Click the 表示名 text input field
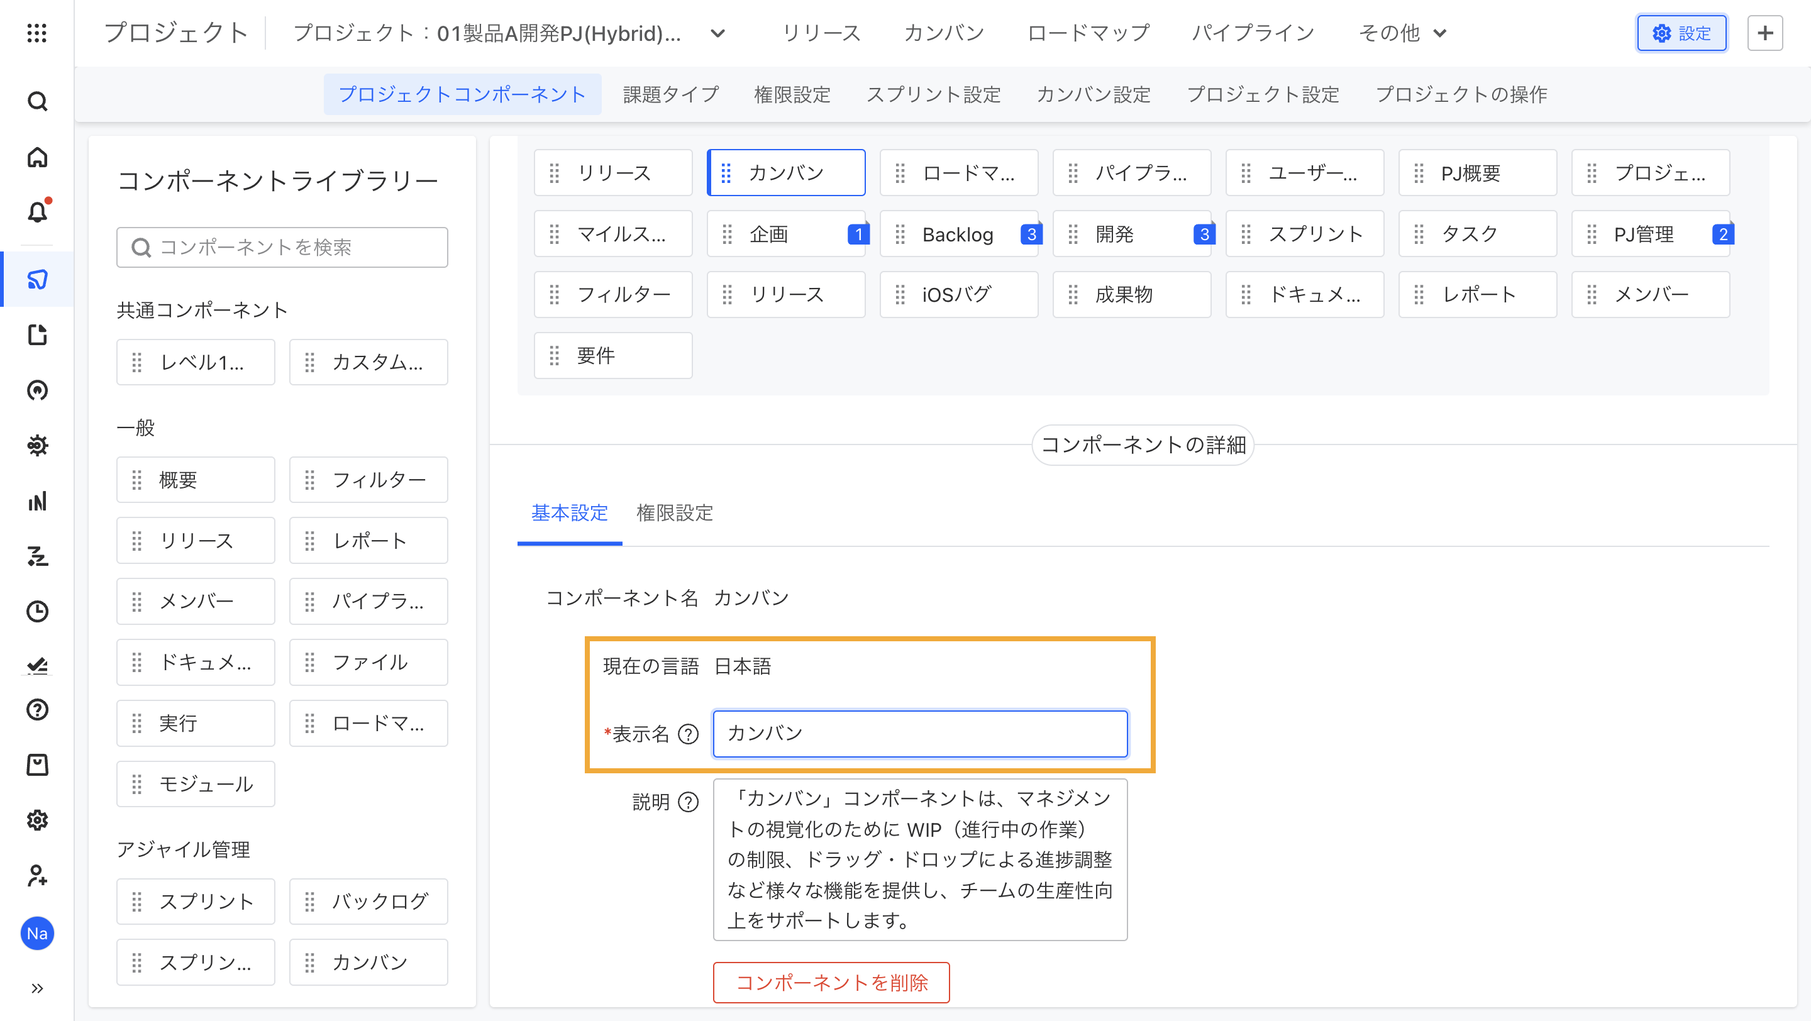Viewport: 1811px width, 1021px height. pos(919,734)
